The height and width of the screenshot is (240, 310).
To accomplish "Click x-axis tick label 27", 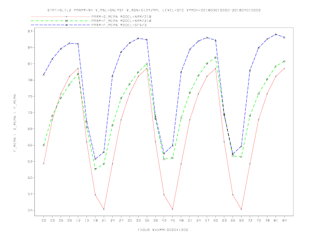I will point(121,220).
